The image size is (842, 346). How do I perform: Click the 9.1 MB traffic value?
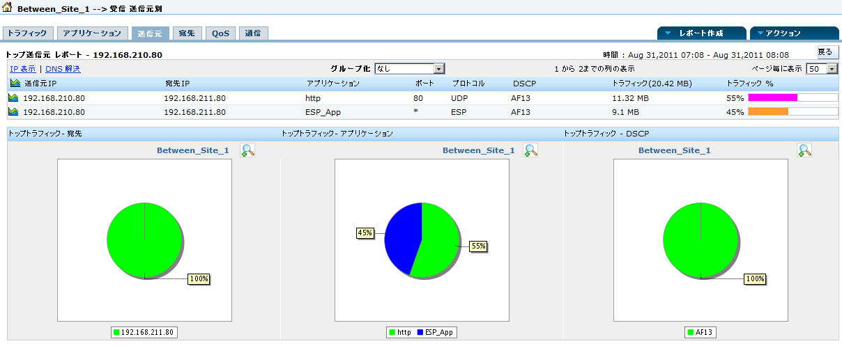[x=625, y=111]
